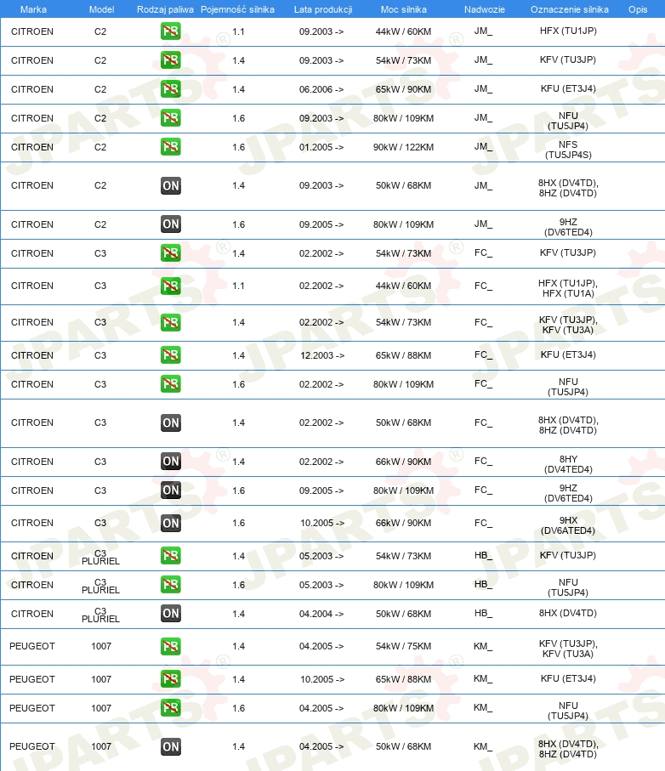Image resolution: width=665 pixels, height=771 pixels.
Task: Click 9HZ (DV6TED4) code in C2 row
Action: pos(568,227)
